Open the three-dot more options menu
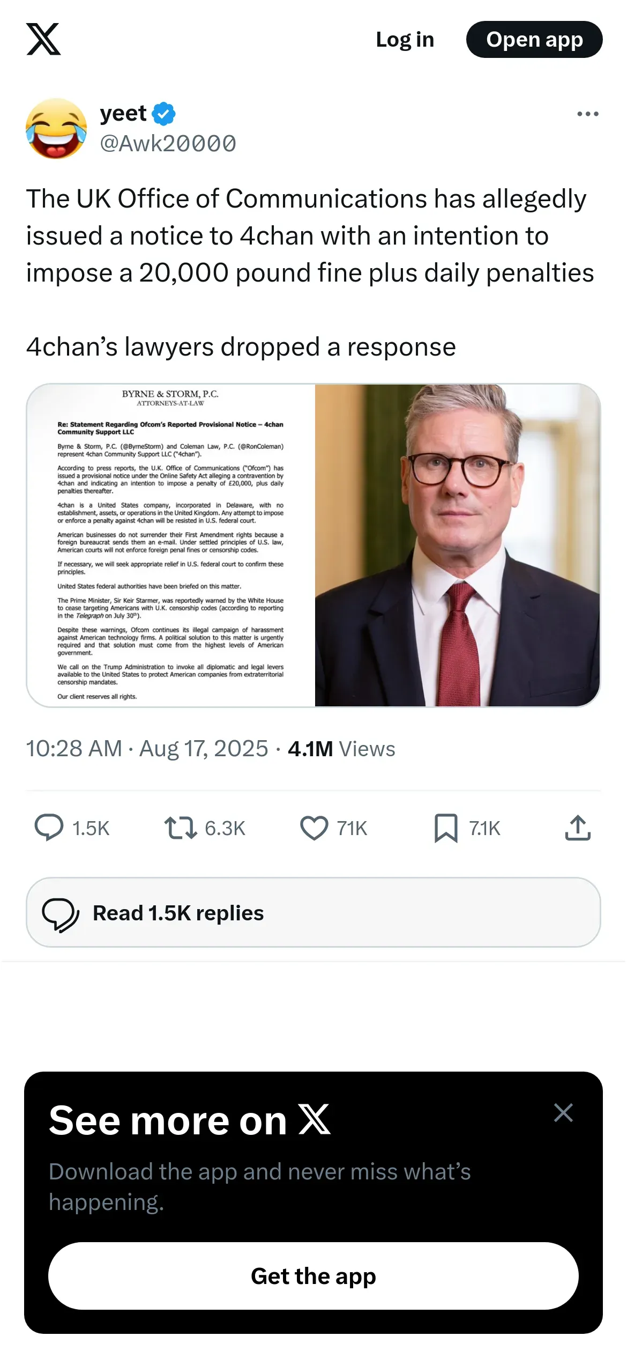Viewport: 627px width, 1358px height. [587, 114]
